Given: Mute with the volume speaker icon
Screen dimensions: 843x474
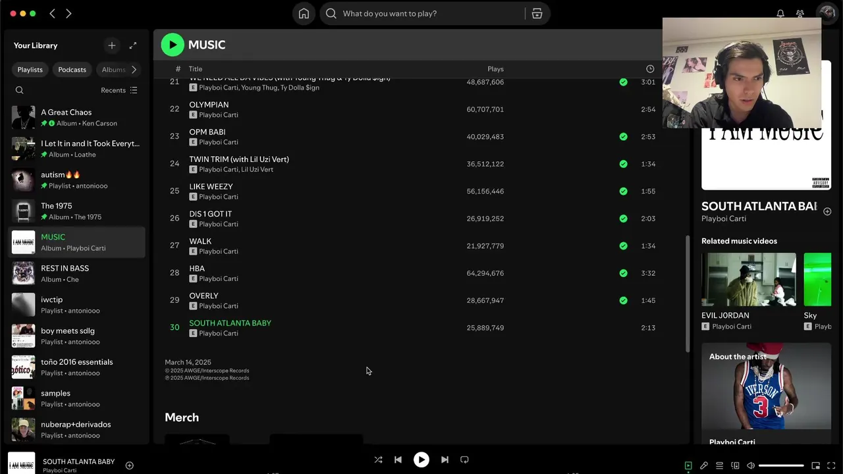Looking at the screenshot, I should pyautogui.click(x=751, y=465).
